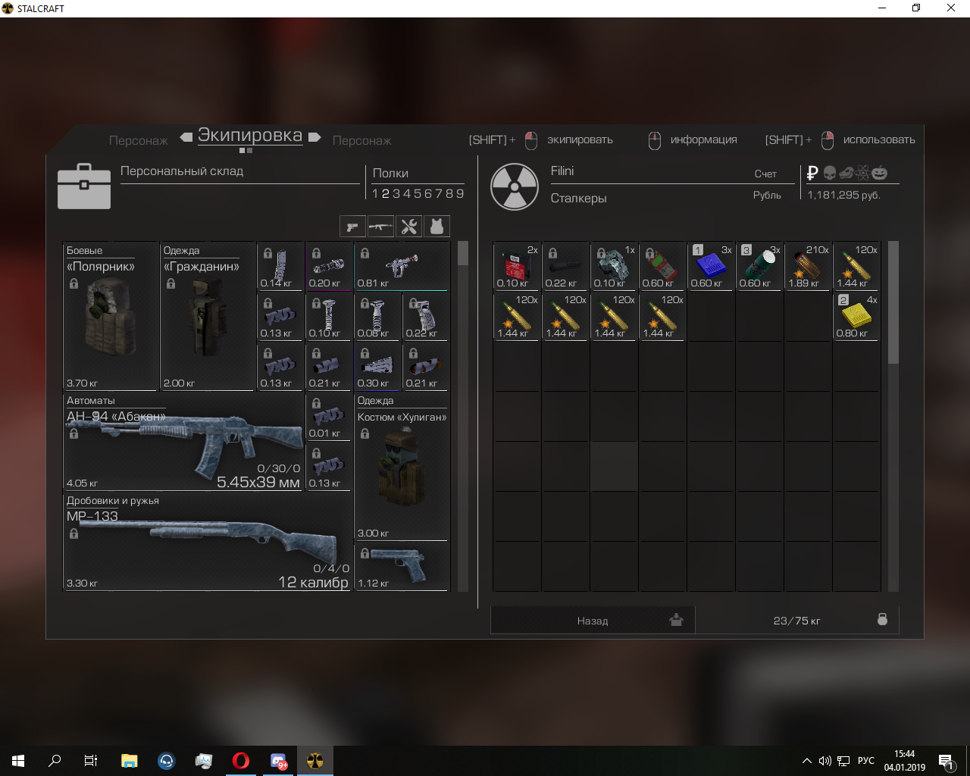Open storage shelf 7
This screenshot has height=776, width=970.
(x=439, y=193)
